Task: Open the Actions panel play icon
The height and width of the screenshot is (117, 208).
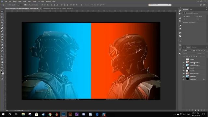Action: pos(180,14)
